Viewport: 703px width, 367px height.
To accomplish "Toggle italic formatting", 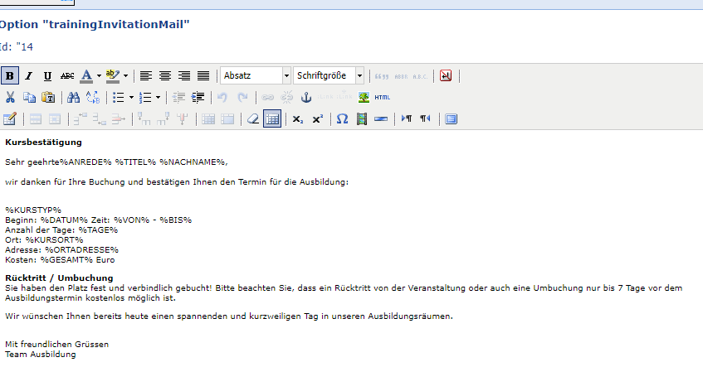I will click(29, 75).
